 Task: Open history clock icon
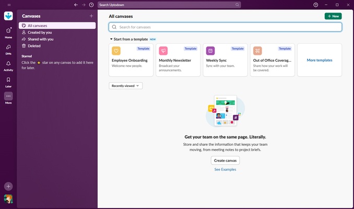(x=91, y=5)
